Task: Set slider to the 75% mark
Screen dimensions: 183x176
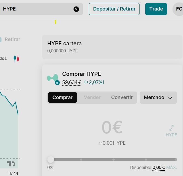Action: pos(146,160)
